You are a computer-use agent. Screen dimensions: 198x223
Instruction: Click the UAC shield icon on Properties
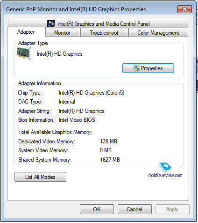tap(136, 68)
